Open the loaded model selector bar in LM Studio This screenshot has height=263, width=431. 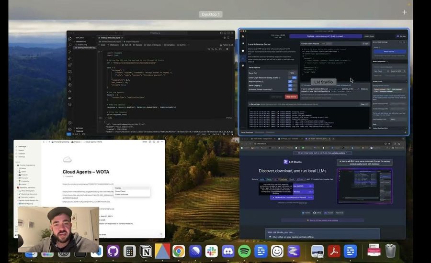click(x=326, y=36)
